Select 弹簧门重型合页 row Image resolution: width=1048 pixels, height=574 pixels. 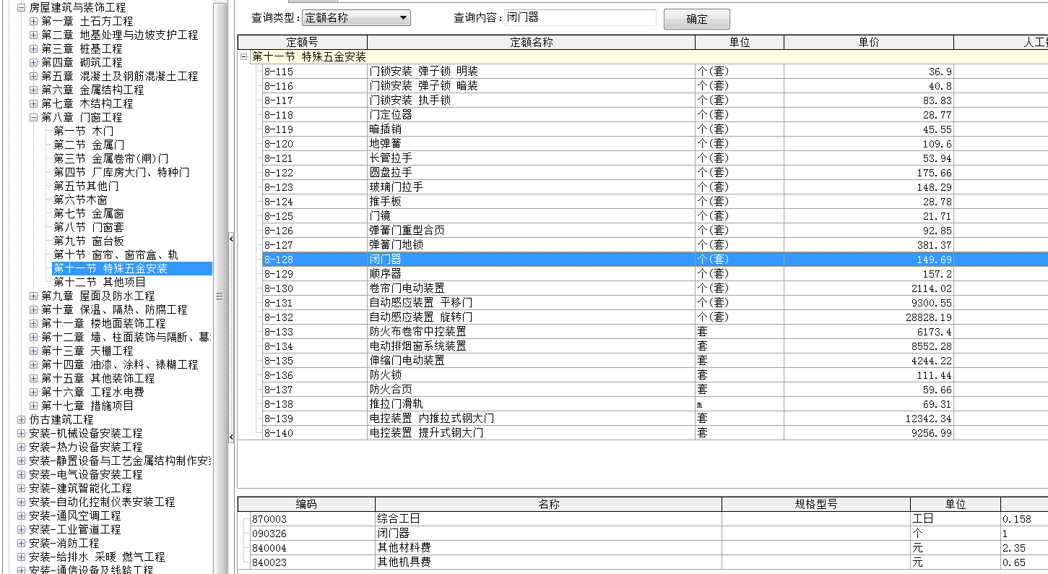click(x=655, y=231)
